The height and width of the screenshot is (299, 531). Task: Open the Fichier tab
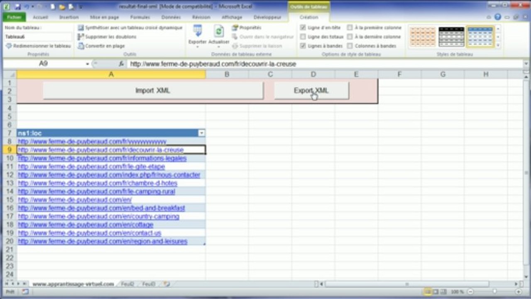pyautogui.click(x=14, y=17)
